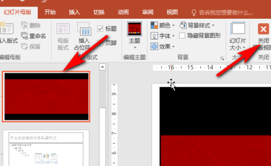This screenshot has width=271, height=166.
Task: Click the lightbulb Tell Me icon
Action: point(194,13)
